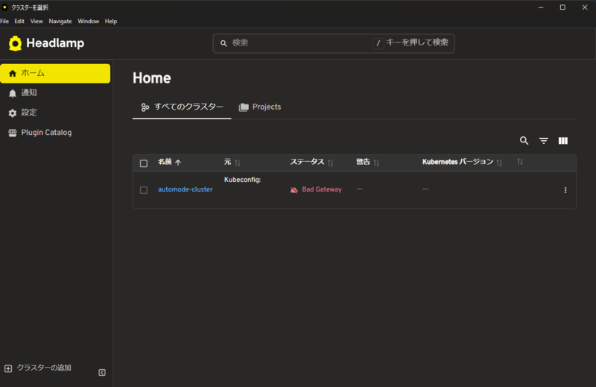Click the Kubeconfig: source text
596x387 pixels.
[x=243, y=180]
